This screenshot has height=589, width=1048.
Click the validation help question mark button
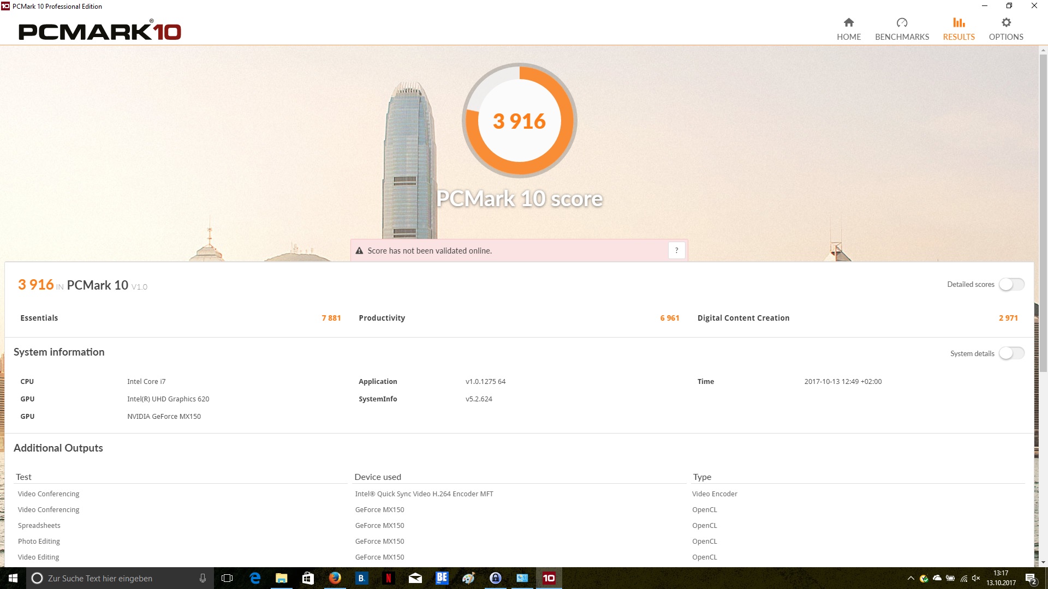(x=676, y=250)
